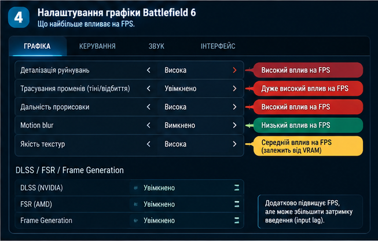Click Високий вплив badge beside Дальність прорисовки
This screenshot has width=378, height=241.
[x=308, y=107]
